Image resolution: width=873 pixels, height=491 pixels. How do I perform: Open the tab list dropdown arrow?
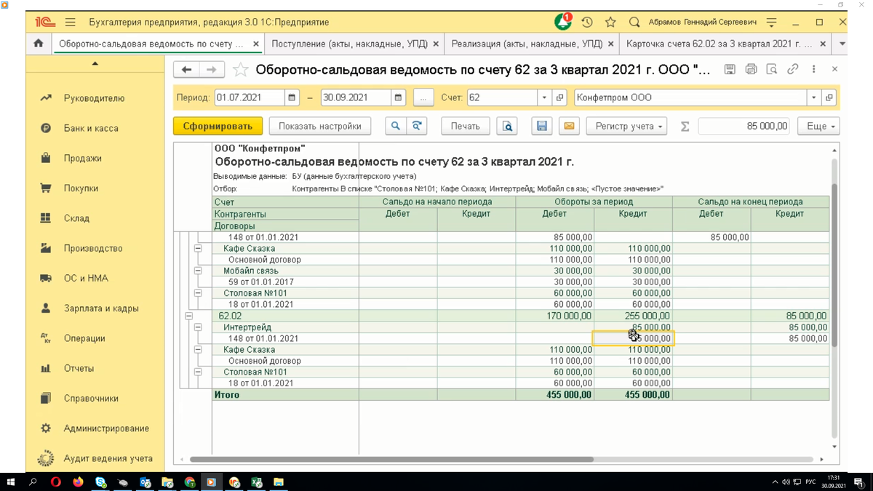pyautogui.click(x=842, y=44)
